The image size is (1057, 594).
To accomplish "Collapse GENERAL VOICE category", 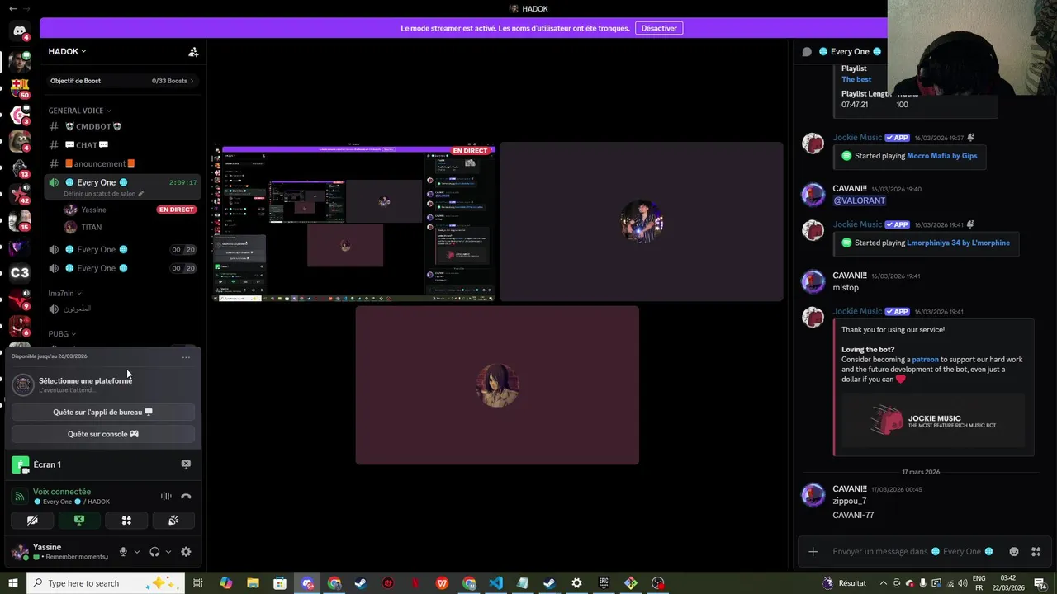I will [79, 111].
